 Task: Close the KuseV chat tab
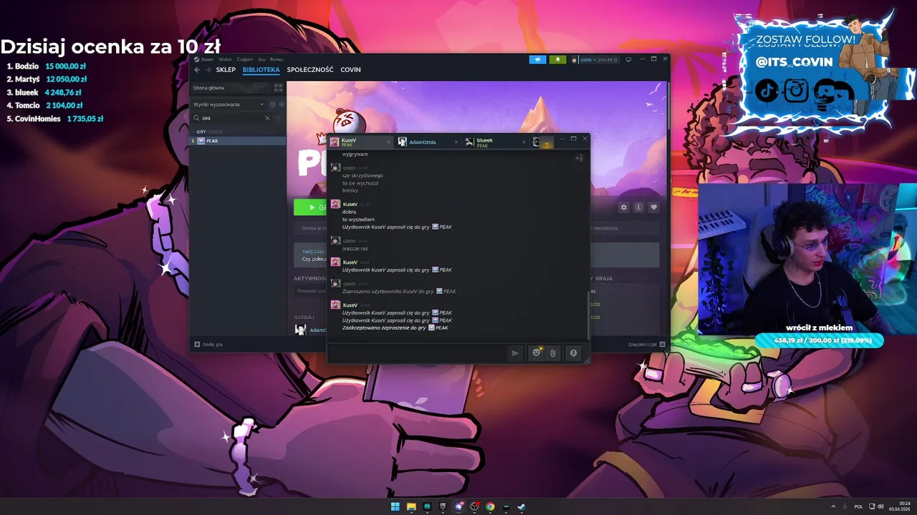pyautogui.click(x=389, y=142)
